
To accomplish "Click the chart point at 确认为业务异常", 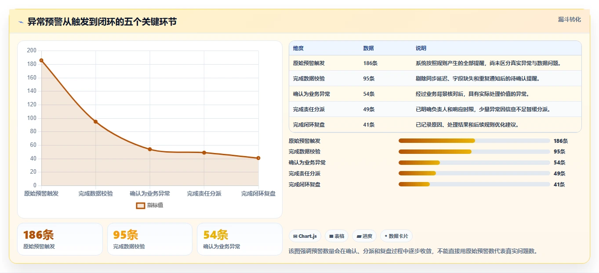I will (150, 149).
